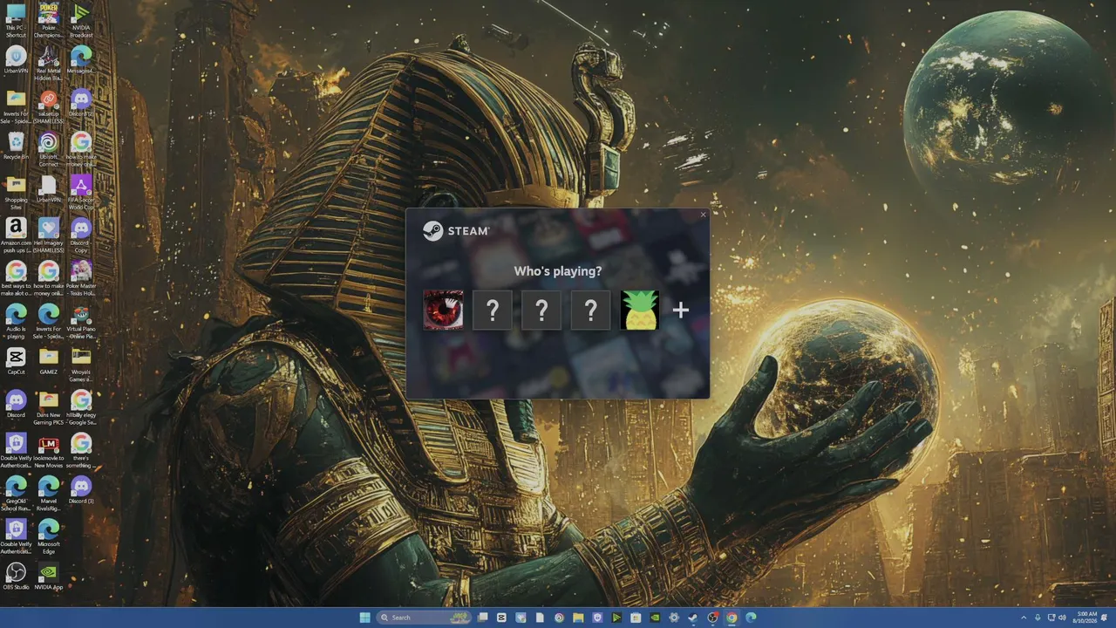Open Amazon.com desktop shortcut

[x=16, y=235]
